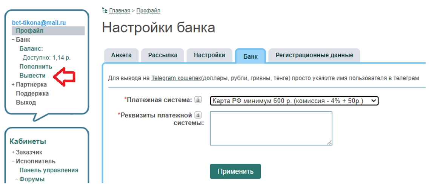Open the Платежная система dropdown
Screen dimensions: 429x184
[294, 101]
